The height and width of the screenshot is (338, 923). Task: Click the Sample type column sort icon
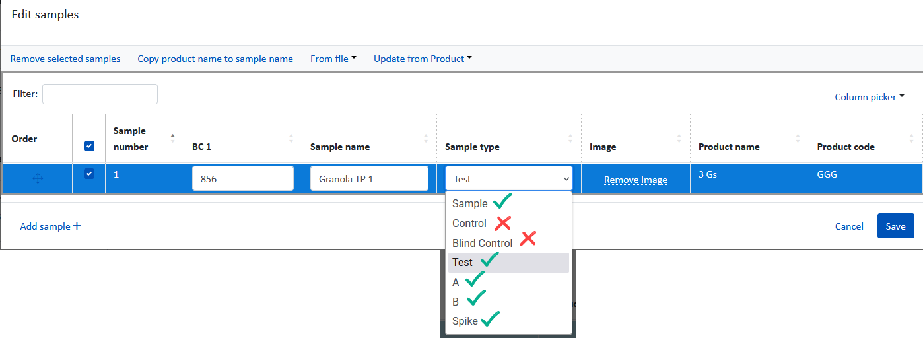[570, 138]
